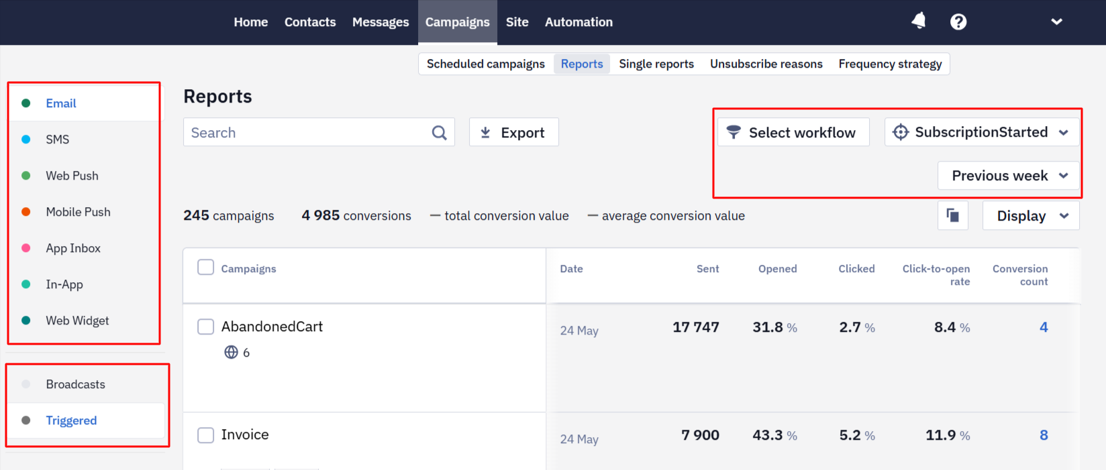Open Unsubscribe reasons tab
This screenshot has width=1106, height=470.
(x=766, y=64)
